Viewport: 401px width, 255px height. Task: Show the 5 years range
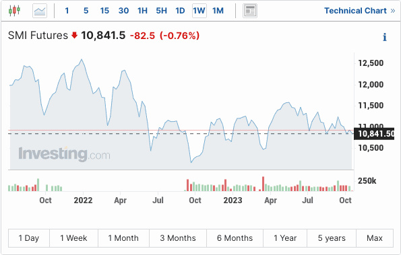tap(332, 238)
